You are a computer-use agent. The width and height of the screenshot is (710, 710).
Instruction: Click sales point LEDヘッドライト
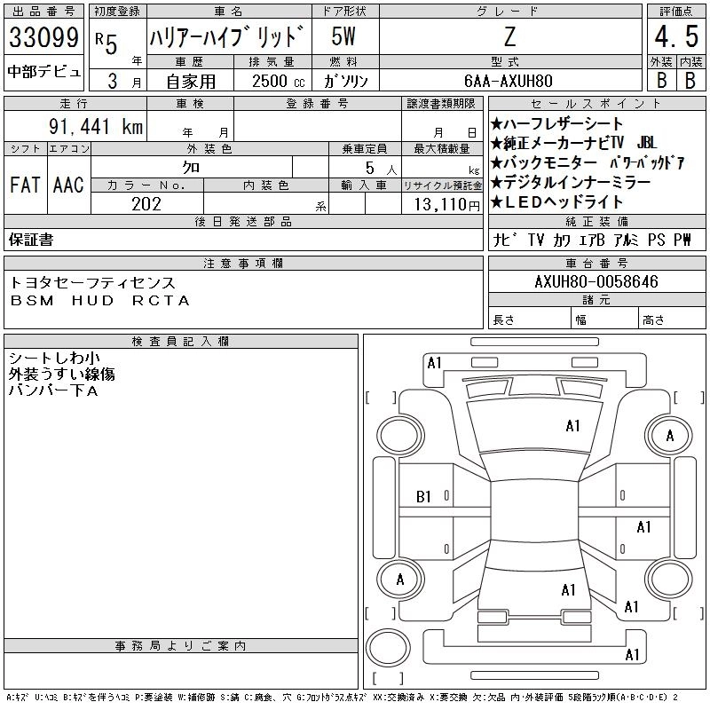pos(557,202)
